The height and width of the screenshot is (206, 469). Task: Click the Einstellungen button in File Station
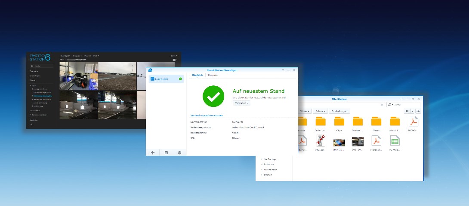point(339,111)
